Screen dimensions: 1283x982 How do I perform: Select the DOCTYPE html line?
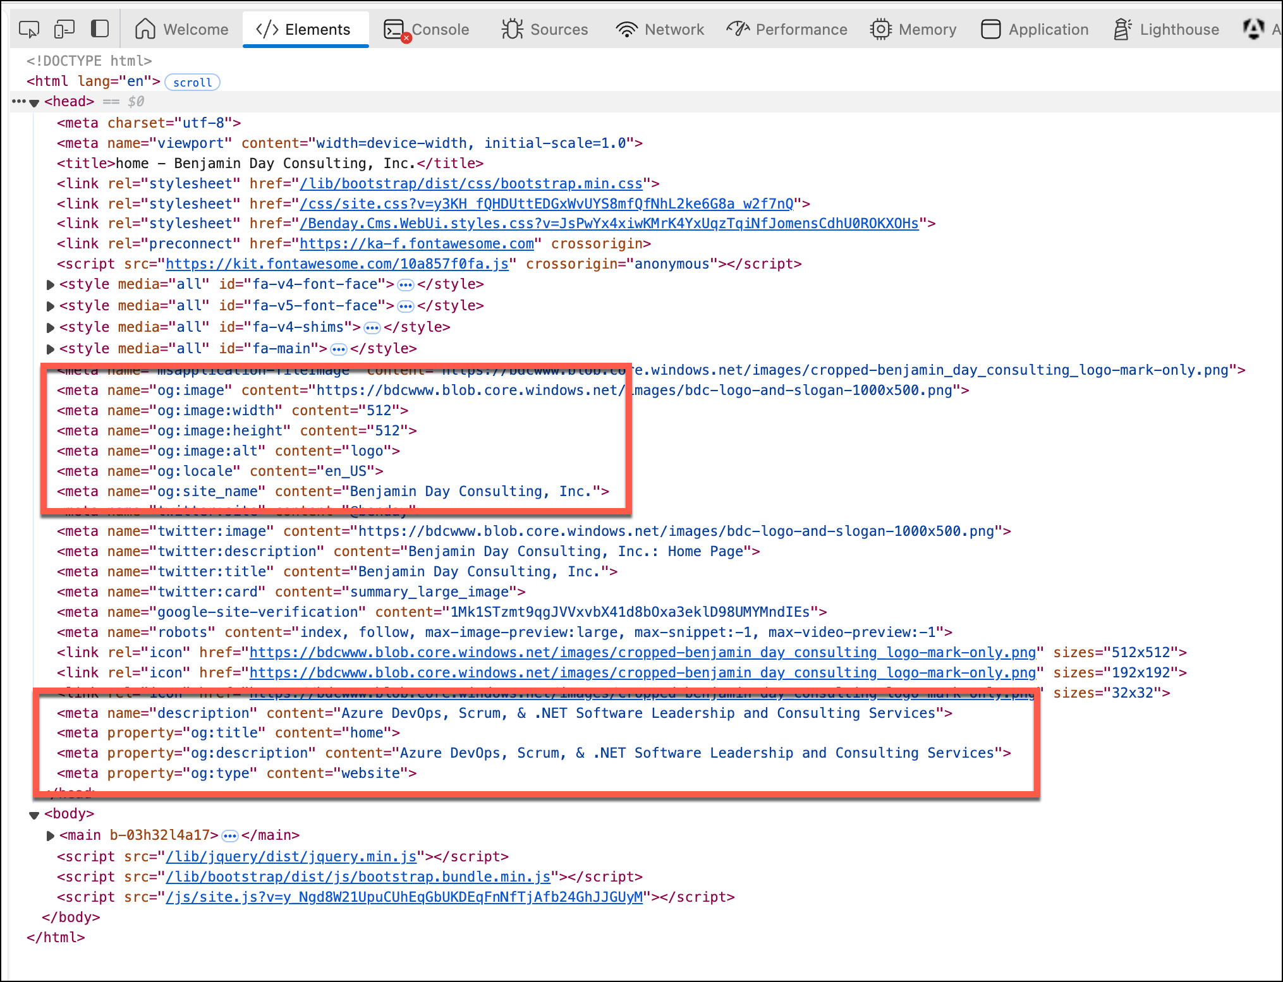pyautogui.click(x=89, y=61)
